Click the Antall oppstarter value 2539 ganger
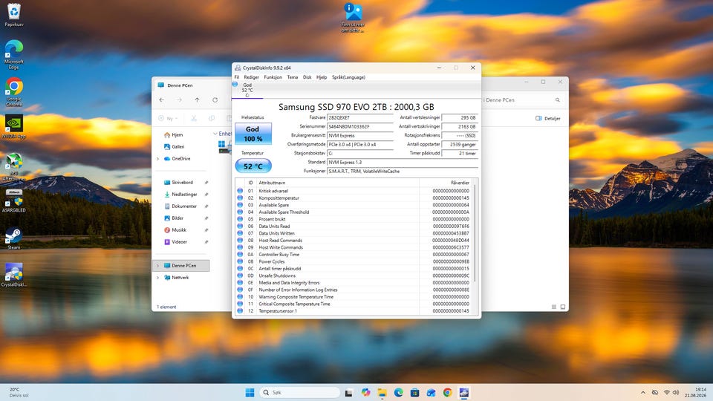This screenshot has height=401, width=713. [x=459, y=145]
